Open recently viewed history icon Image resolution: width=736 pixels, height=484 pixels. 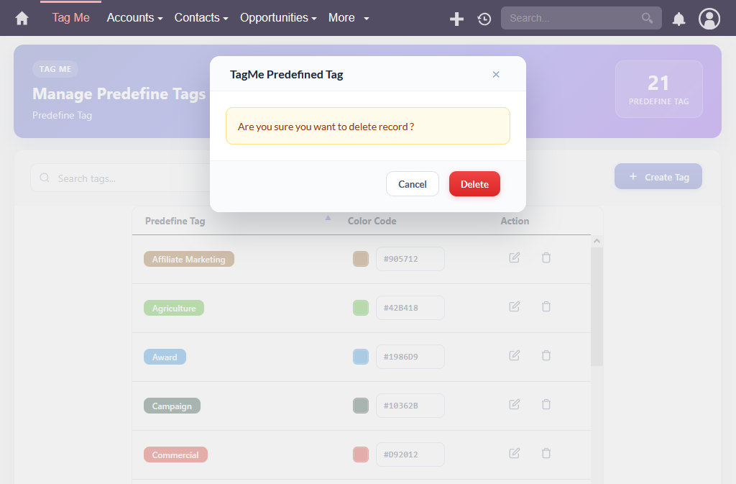tap(484, 19)
